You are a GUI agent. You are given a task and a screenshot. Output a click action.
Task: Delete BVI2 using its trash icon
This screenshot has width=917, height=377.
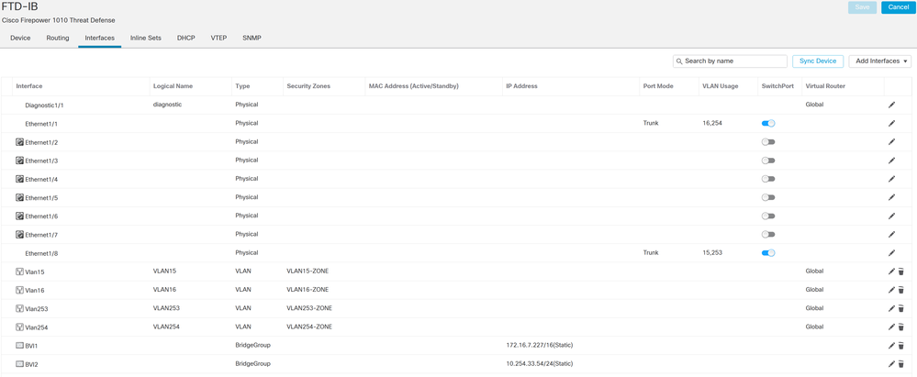pos(901,363)
